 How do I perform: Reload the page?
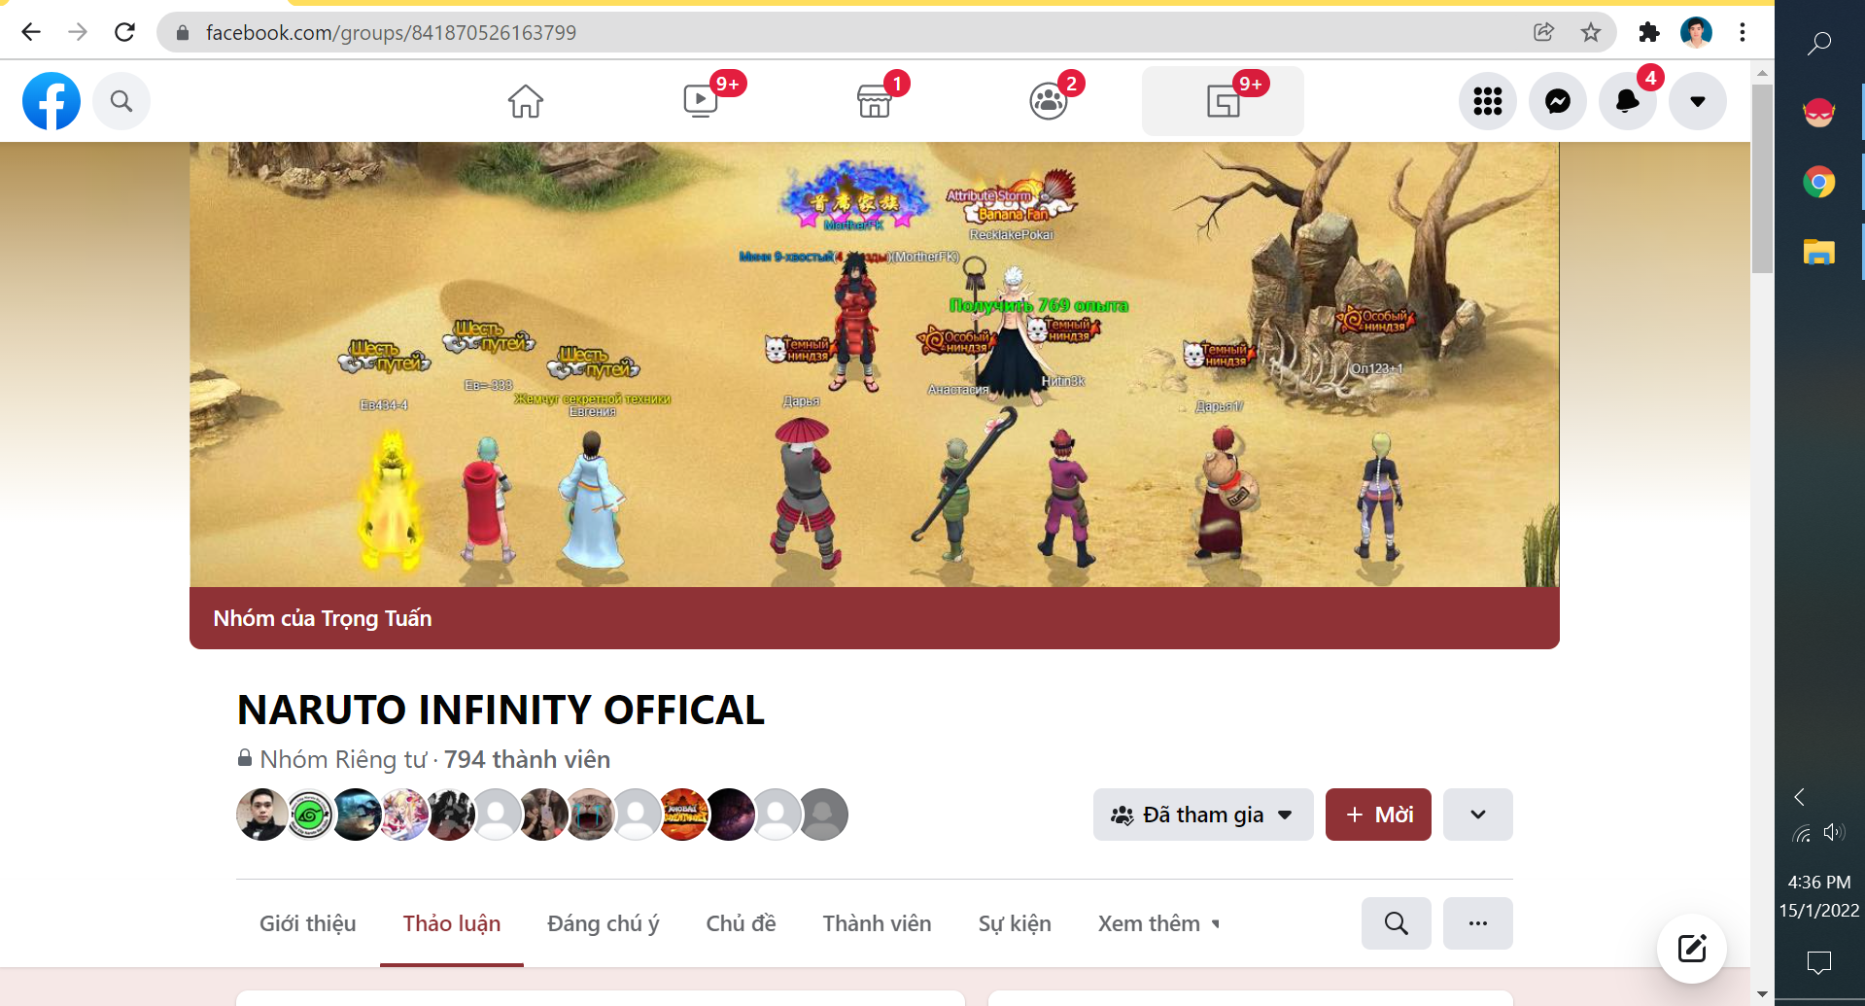pyautogui.click(x=124, y=32)
